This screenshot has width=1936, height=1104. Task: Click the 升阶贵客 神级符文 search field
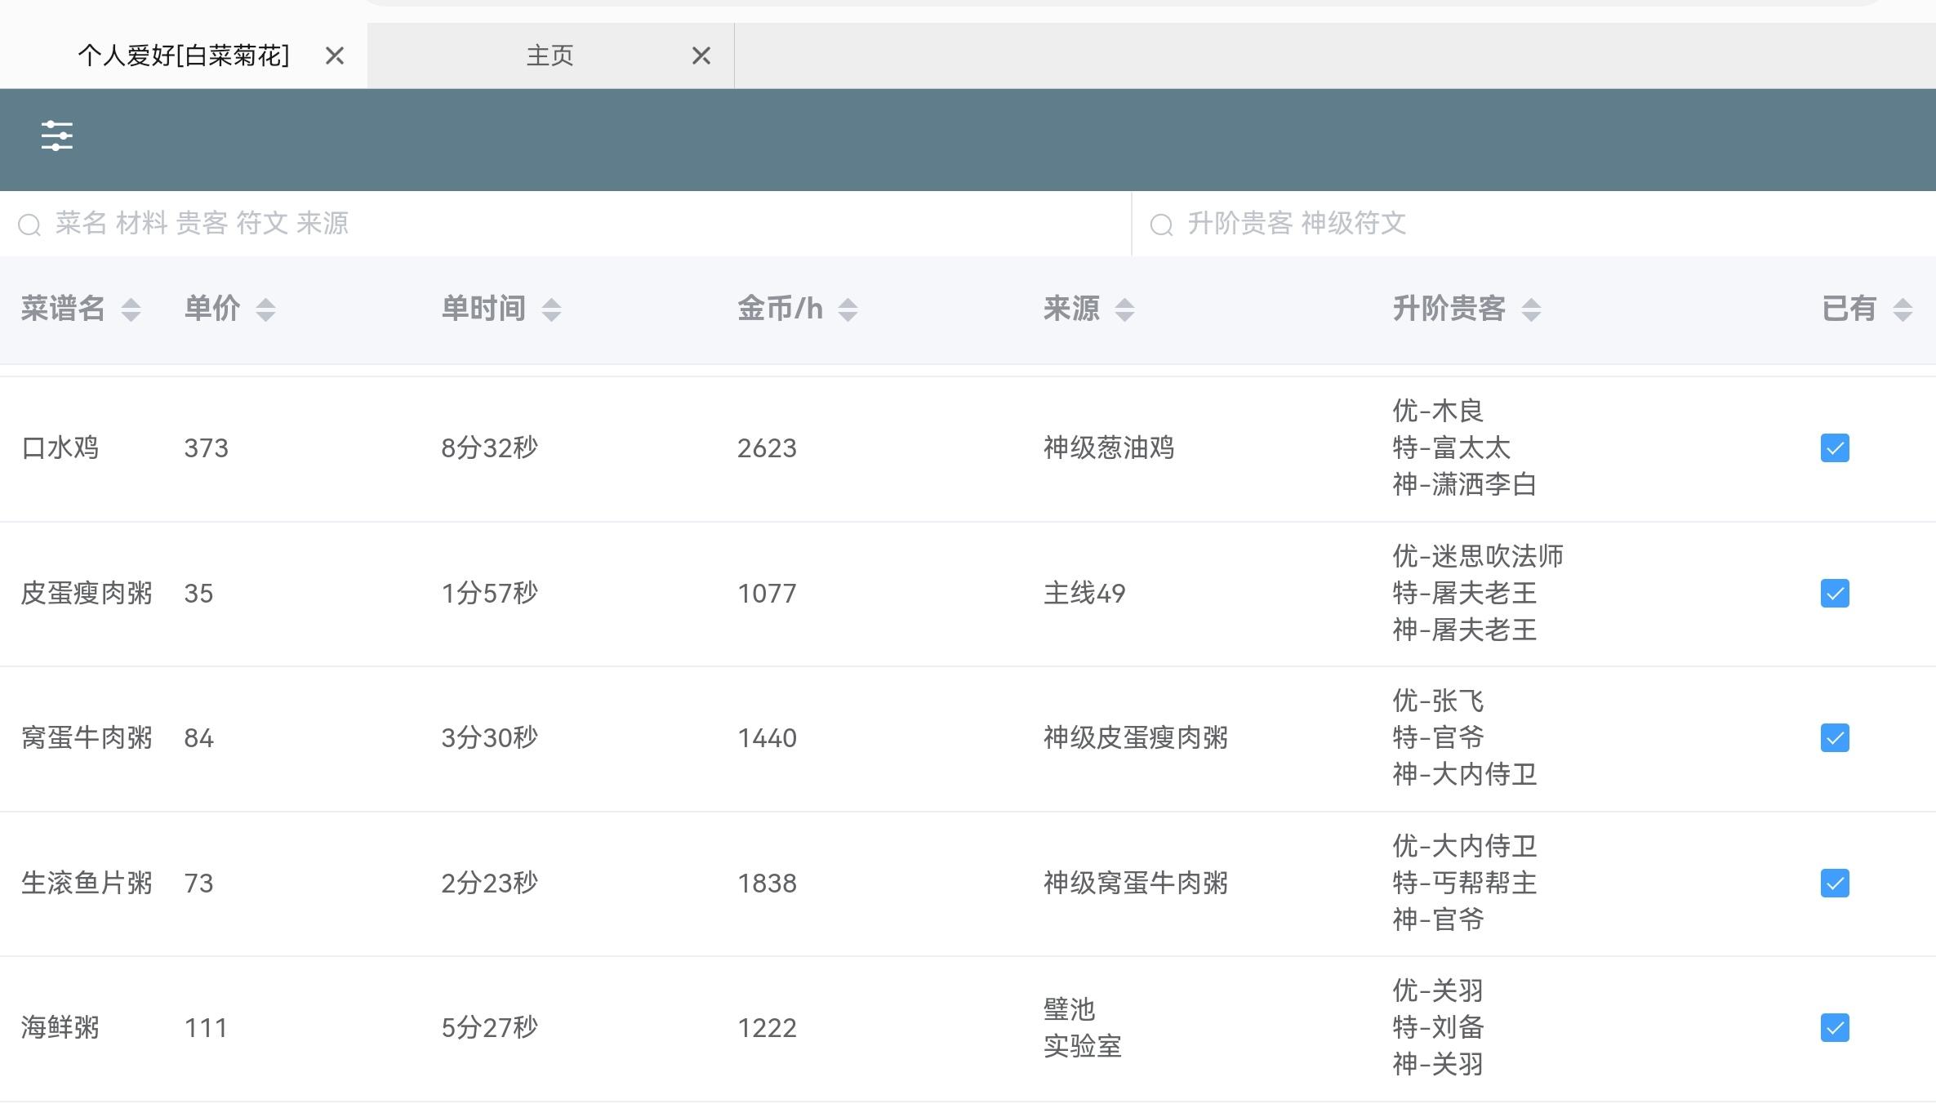1534,224
